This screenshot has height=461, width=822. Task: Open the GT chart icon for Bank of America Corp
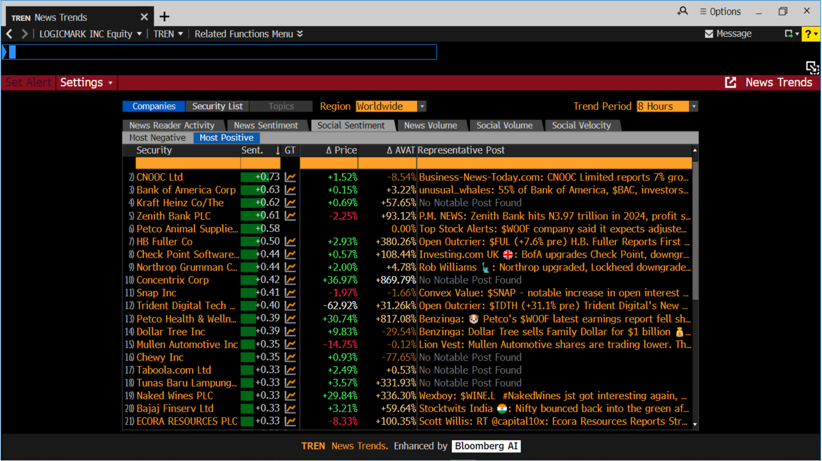tap(290, 190)
